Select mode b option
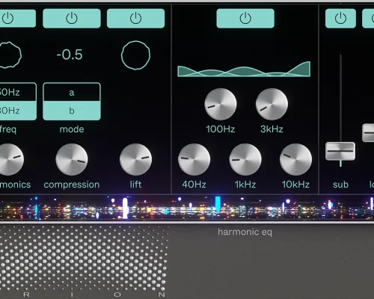This screenshot has height=299, width=374. click(72, 111)
